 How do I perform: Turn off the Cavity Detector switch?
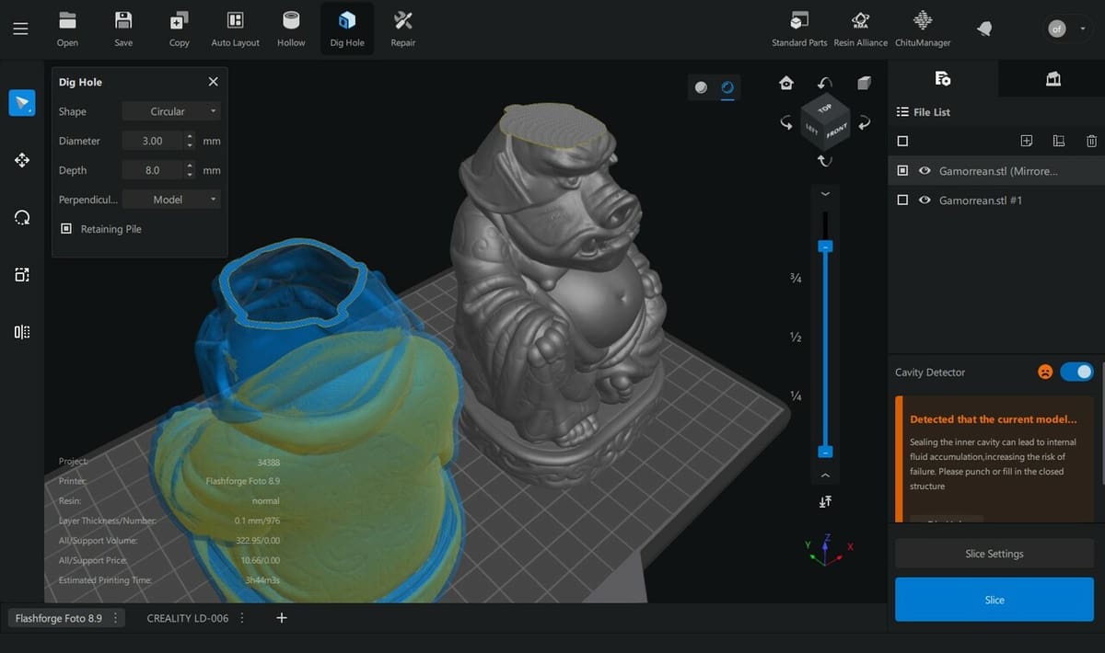(x=1076, y=372)
